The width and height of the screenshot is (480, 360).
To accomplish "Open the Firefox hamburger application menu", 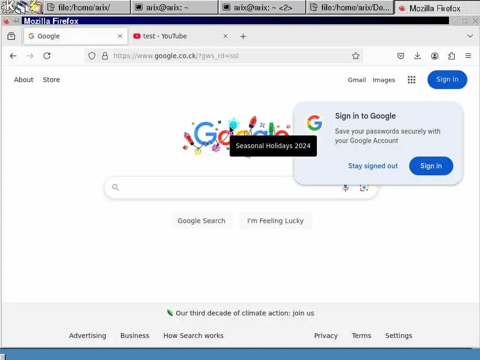I will (x=468, y=56).
